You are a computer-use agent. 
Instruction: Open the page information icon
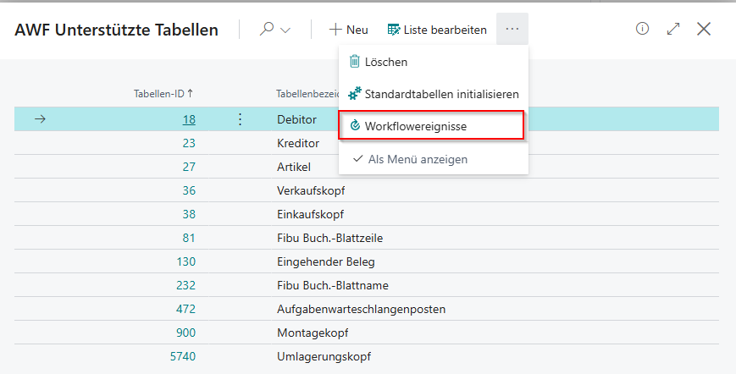(642, 29)
